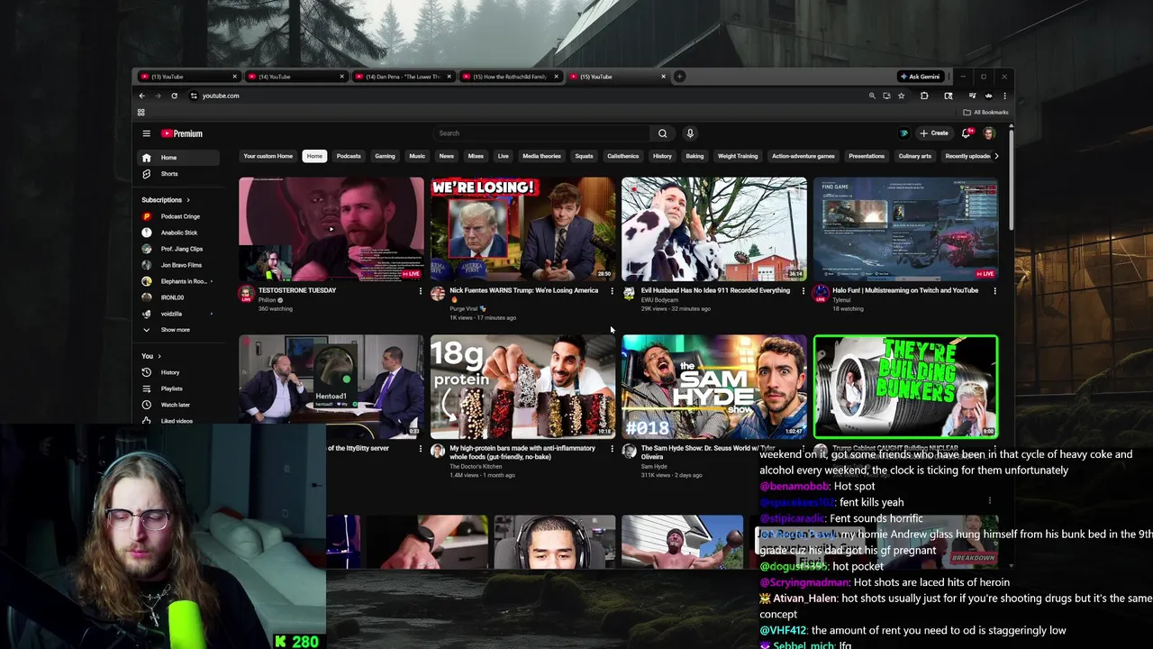Screen dimensions: 1153x649
Task: Click the search magnifier button
Action: coord(662,133)
